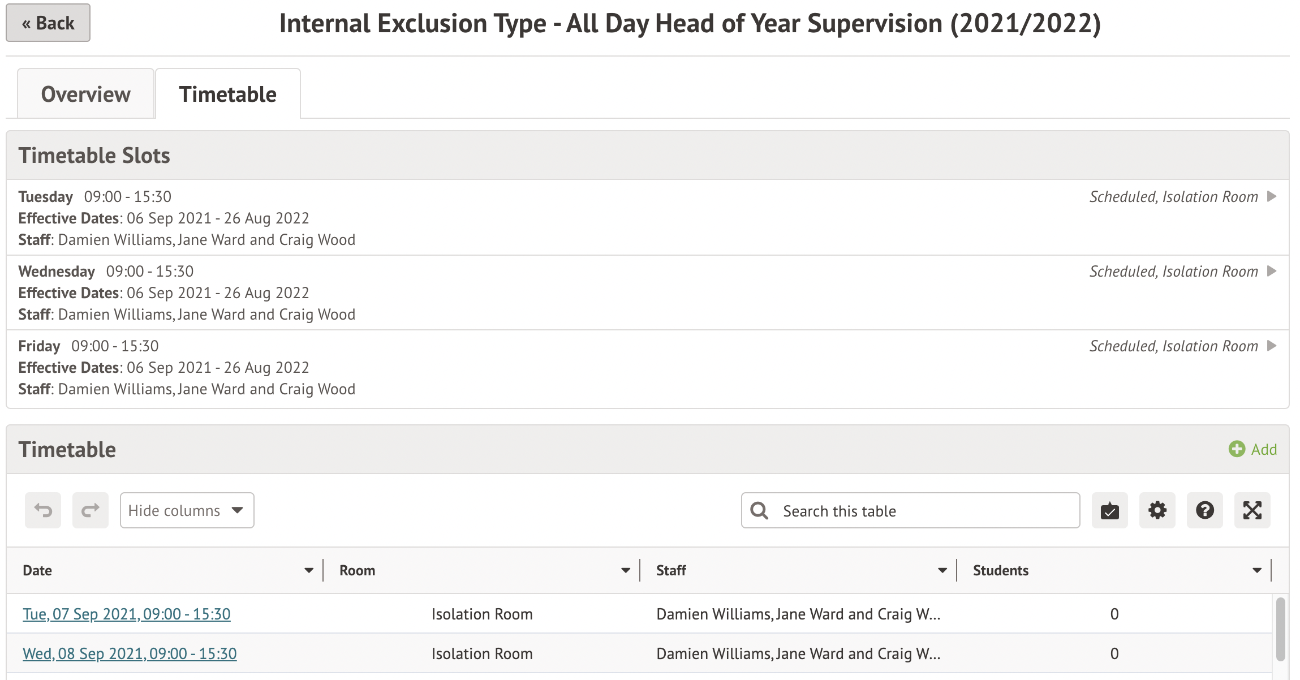1300x680 pixels.
Task: Click the undo arrow icon
Action: pyautogui.click(x=43, y=510)
